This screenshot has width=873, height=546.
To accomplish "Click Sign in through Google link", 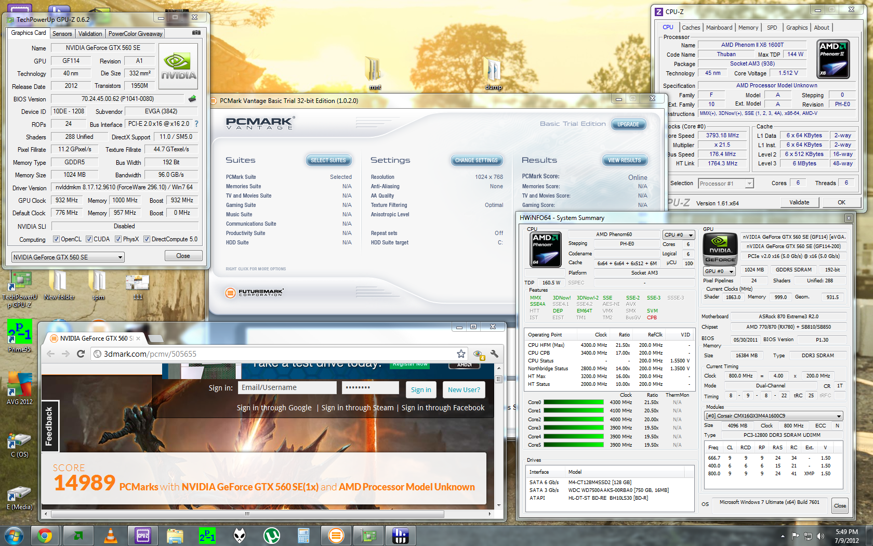I will (274, 408).
